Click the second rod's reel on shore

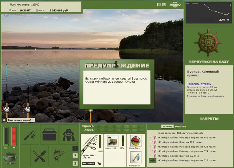[27, 109]
